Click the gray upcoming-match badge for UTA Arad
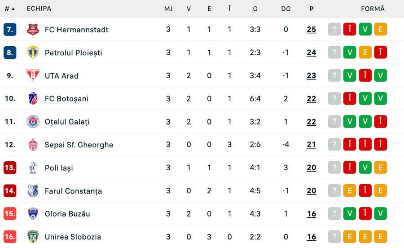The width and height of the screenshot is (404, 248). tap(334, 75)
